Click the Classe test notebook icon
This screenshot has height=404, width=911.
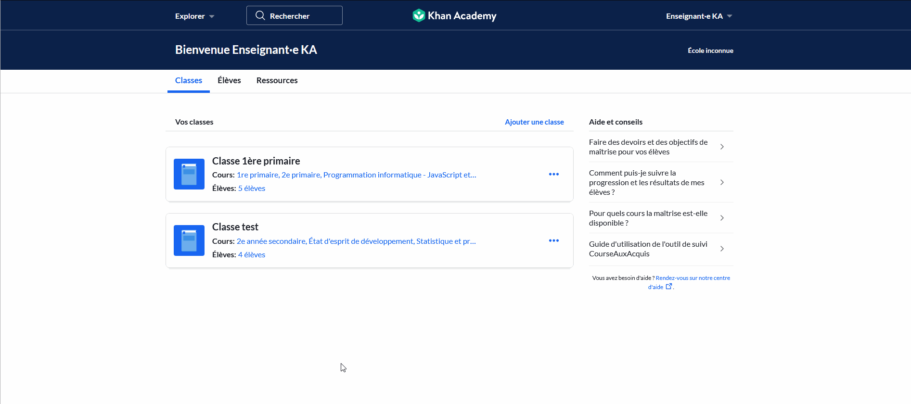[x=189, y=240]
